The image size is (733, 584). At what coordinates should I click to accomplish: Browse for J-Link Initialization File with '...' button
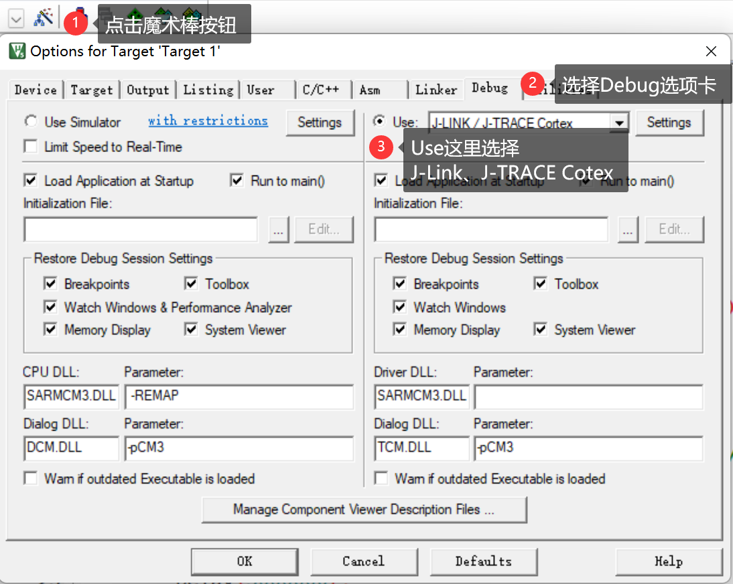(628, 229)
